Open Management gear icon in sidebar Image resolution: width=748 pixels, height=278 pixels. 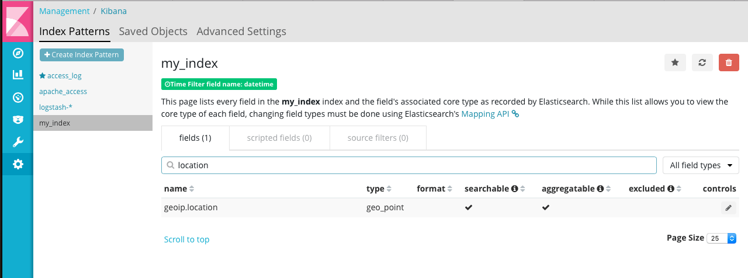[18, 164]
